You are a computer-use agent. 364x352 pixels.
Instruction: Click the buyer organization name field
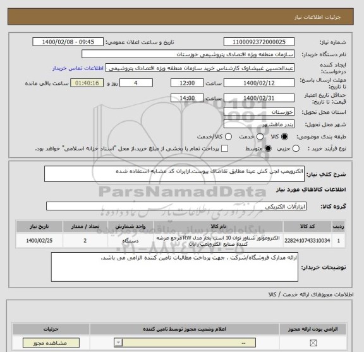tap(188, 54)
